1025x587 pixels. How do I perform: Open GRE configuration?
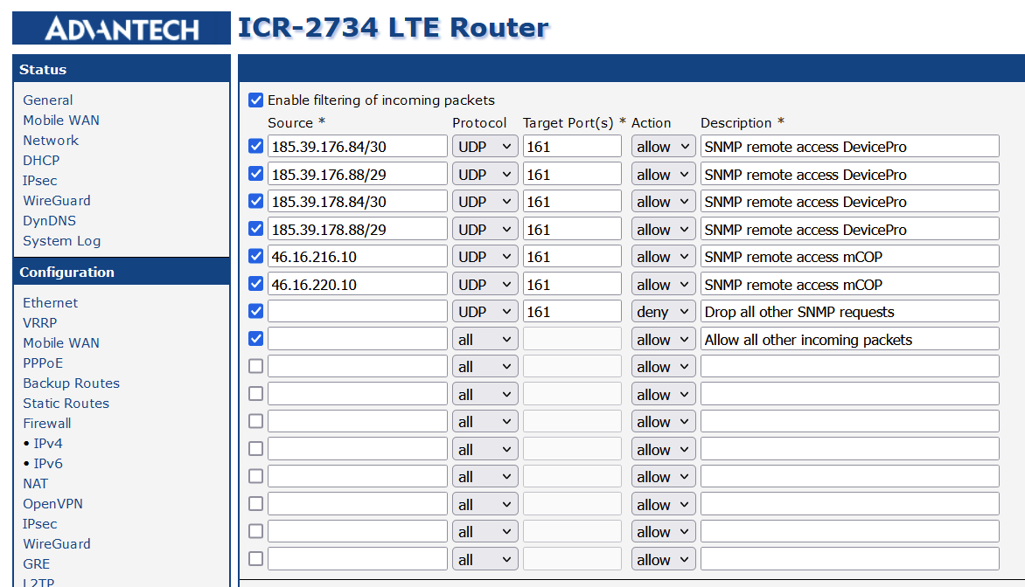click(36, 564)
